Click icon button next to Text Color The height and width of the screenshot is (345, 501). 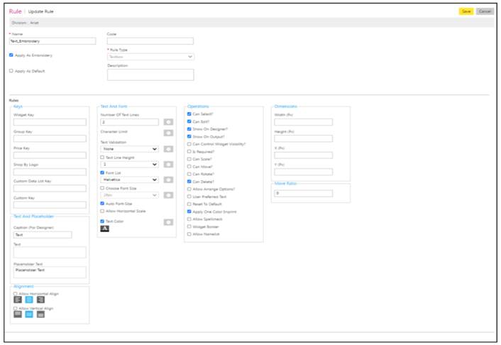click(x=168, y=222)
